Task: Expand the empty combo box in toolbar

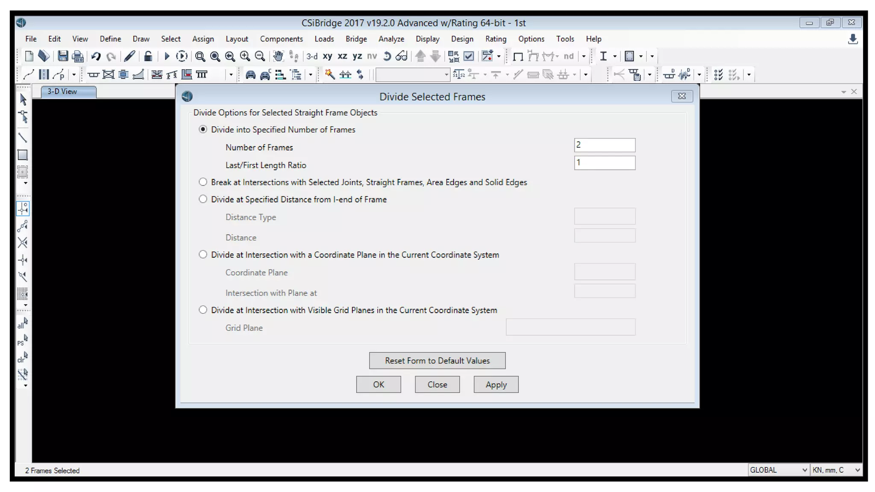Action: (446, 75)
